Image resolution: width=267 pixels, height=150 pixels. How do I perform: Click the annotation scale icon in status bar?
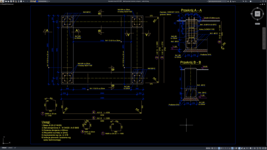(x=244, y=148)
